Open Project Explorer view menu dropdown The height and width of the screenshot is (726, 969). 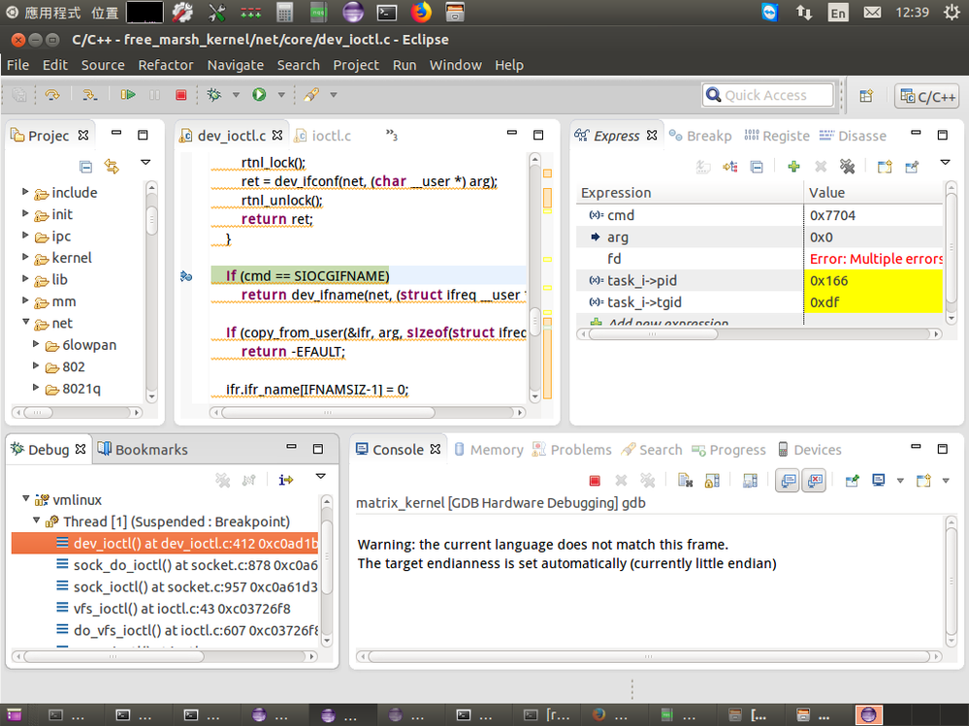[x=145, y=163]
